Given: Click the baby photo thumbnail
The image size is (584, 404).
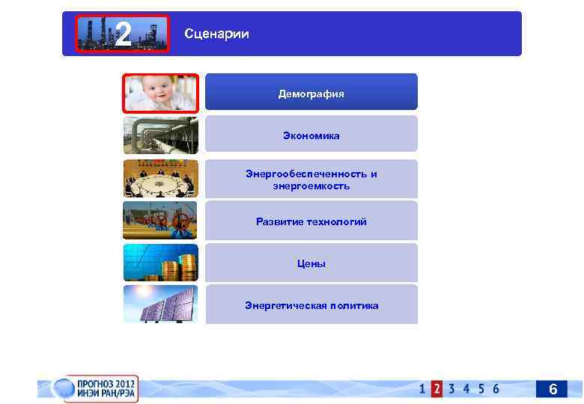Looking at the screenshot, I should click(160, 93).
